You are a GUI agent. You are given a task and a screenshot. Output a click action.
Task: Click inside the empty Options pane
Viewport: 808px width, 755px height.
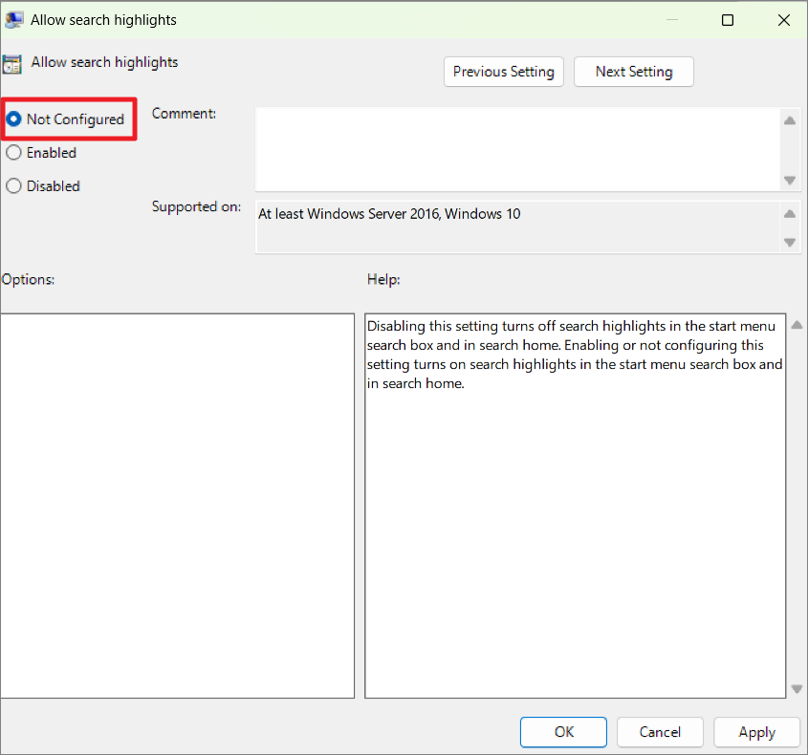(177, 506)
